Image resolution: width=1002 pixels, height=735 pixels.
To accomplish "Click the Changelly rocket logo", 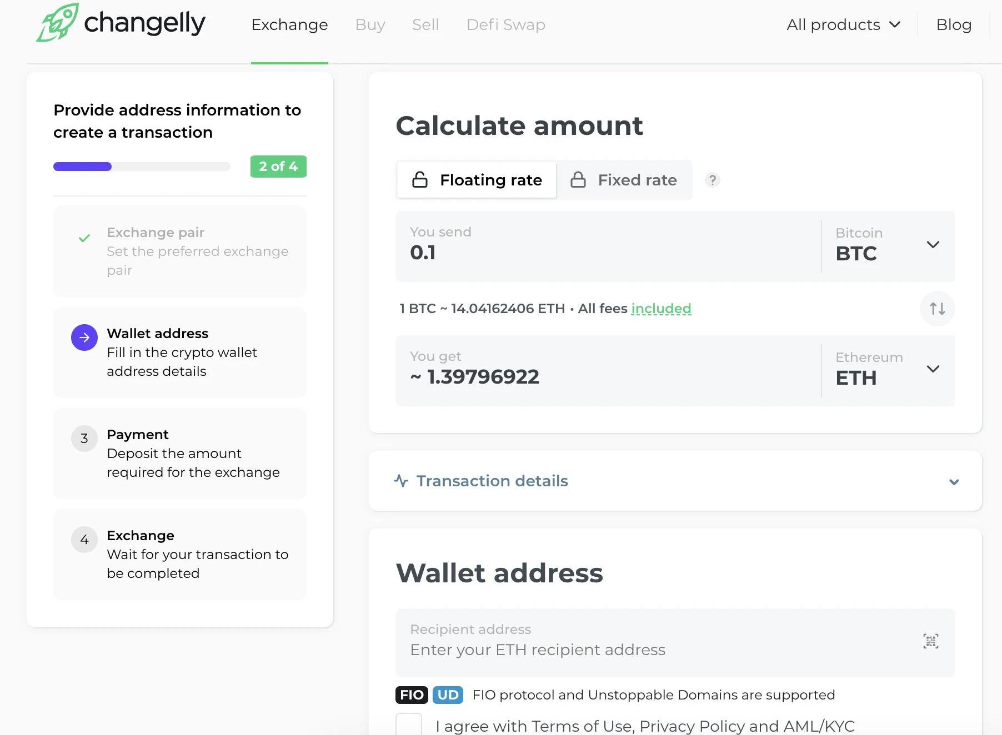I will (x=57, y=23).
